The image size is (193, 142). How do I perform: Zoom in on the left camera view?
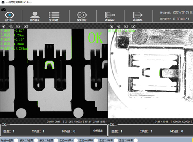(x=4, y=26)
